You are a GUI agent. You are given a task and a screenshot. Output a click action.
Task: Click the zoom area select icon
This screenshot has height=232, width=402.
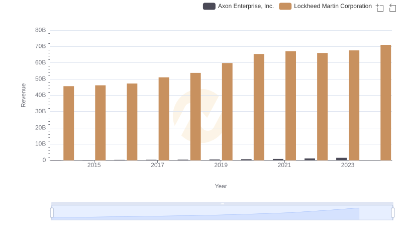pyautogui.click(x=380, y=8)
